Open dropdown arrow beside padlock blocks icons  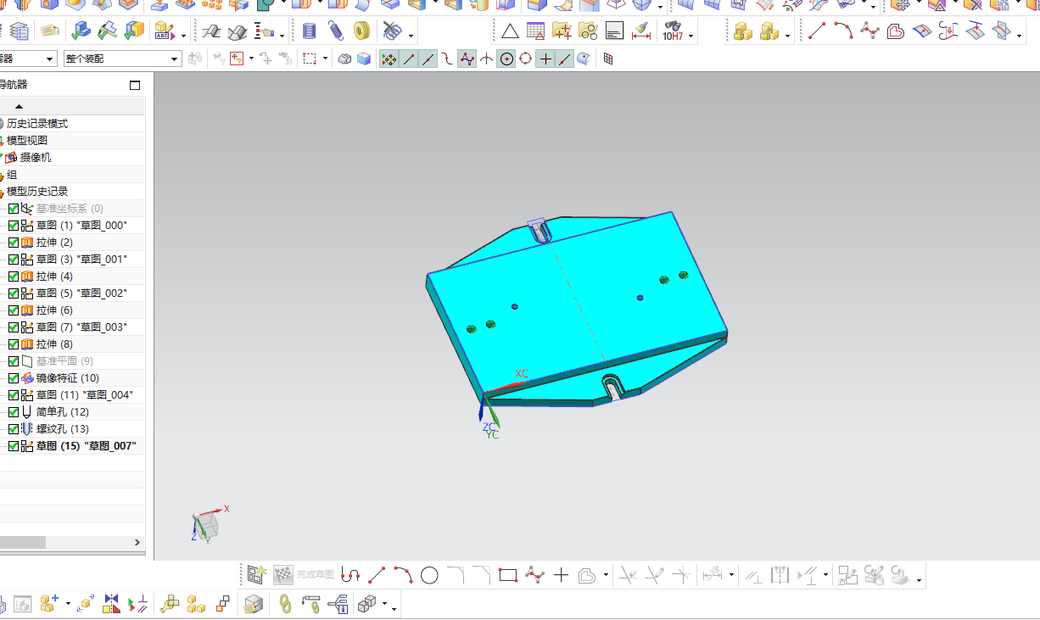click(788, 36)
